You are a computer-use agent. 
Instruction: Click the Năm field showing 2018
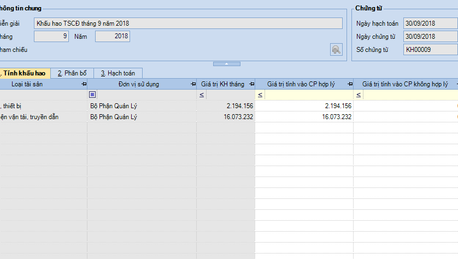coord(112,37)
